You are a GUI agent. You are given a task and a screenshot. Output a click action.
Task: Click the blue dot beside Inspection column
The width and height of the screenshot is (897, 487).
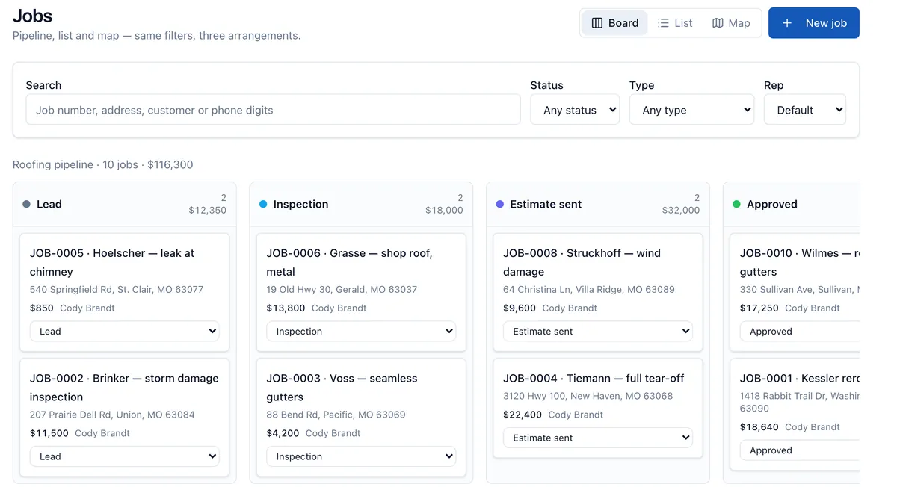click(263, 204)
